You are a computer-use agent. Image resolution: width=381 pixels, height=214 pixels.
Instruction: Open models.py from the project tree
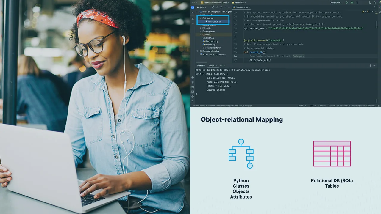coord(210,45)
